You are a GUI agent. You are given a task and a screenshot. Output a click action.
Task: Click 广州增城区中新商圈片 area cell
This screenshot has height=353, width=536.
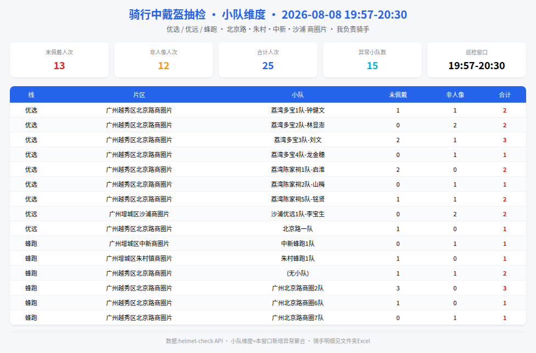pyautogui.click(x=139, y=244)
